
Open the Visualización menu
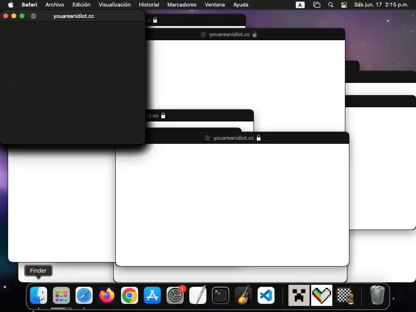pyautogui.click(x=115, y=4)
